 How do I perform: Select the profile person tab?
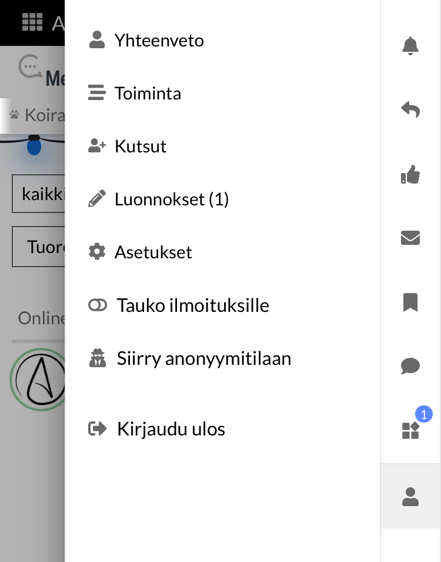(410, 496)
